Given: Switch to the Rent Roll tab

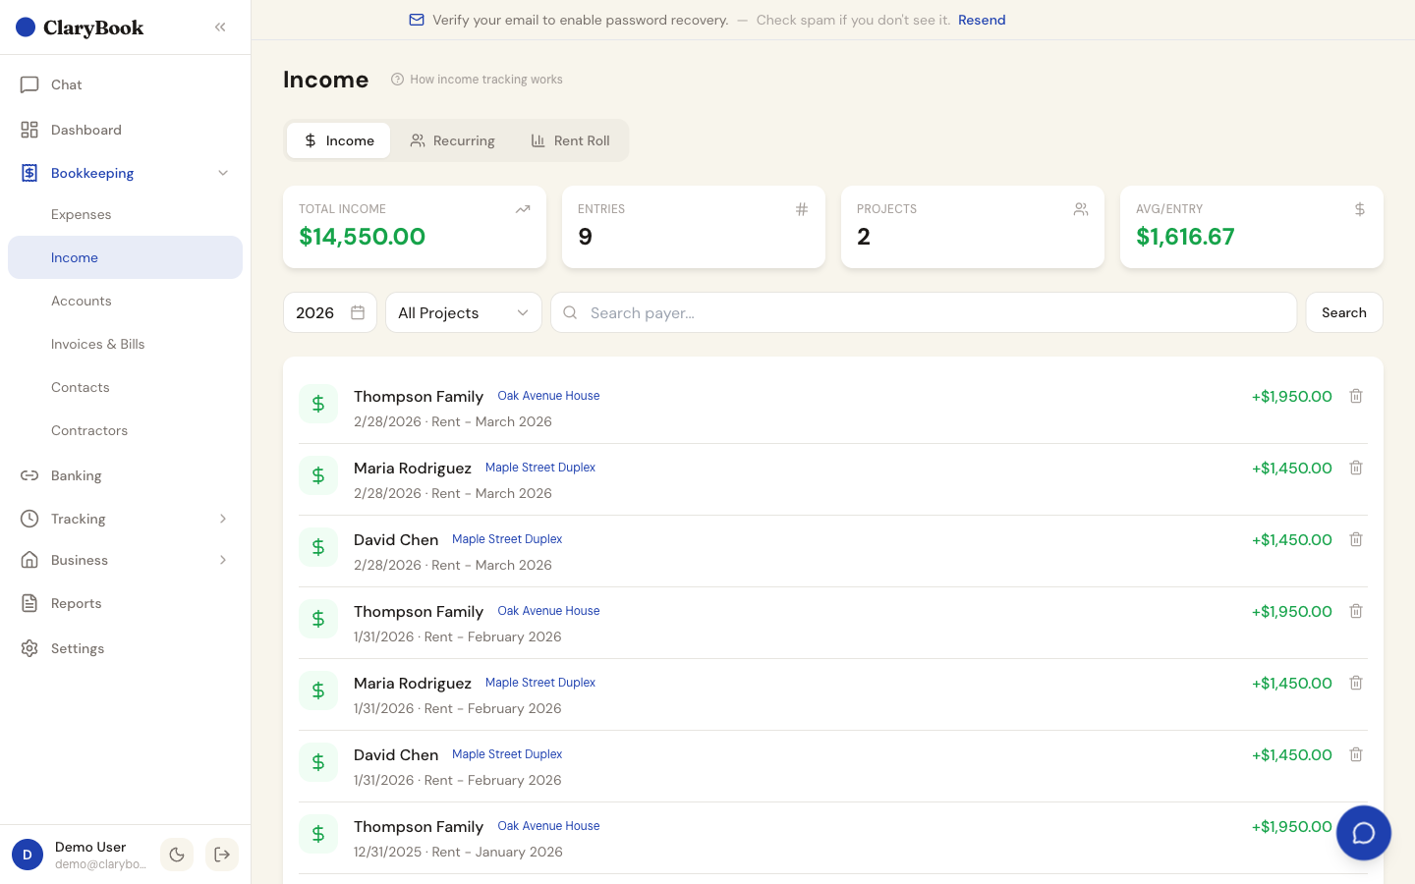Looking at the screenshot, I should click(570, 140).
